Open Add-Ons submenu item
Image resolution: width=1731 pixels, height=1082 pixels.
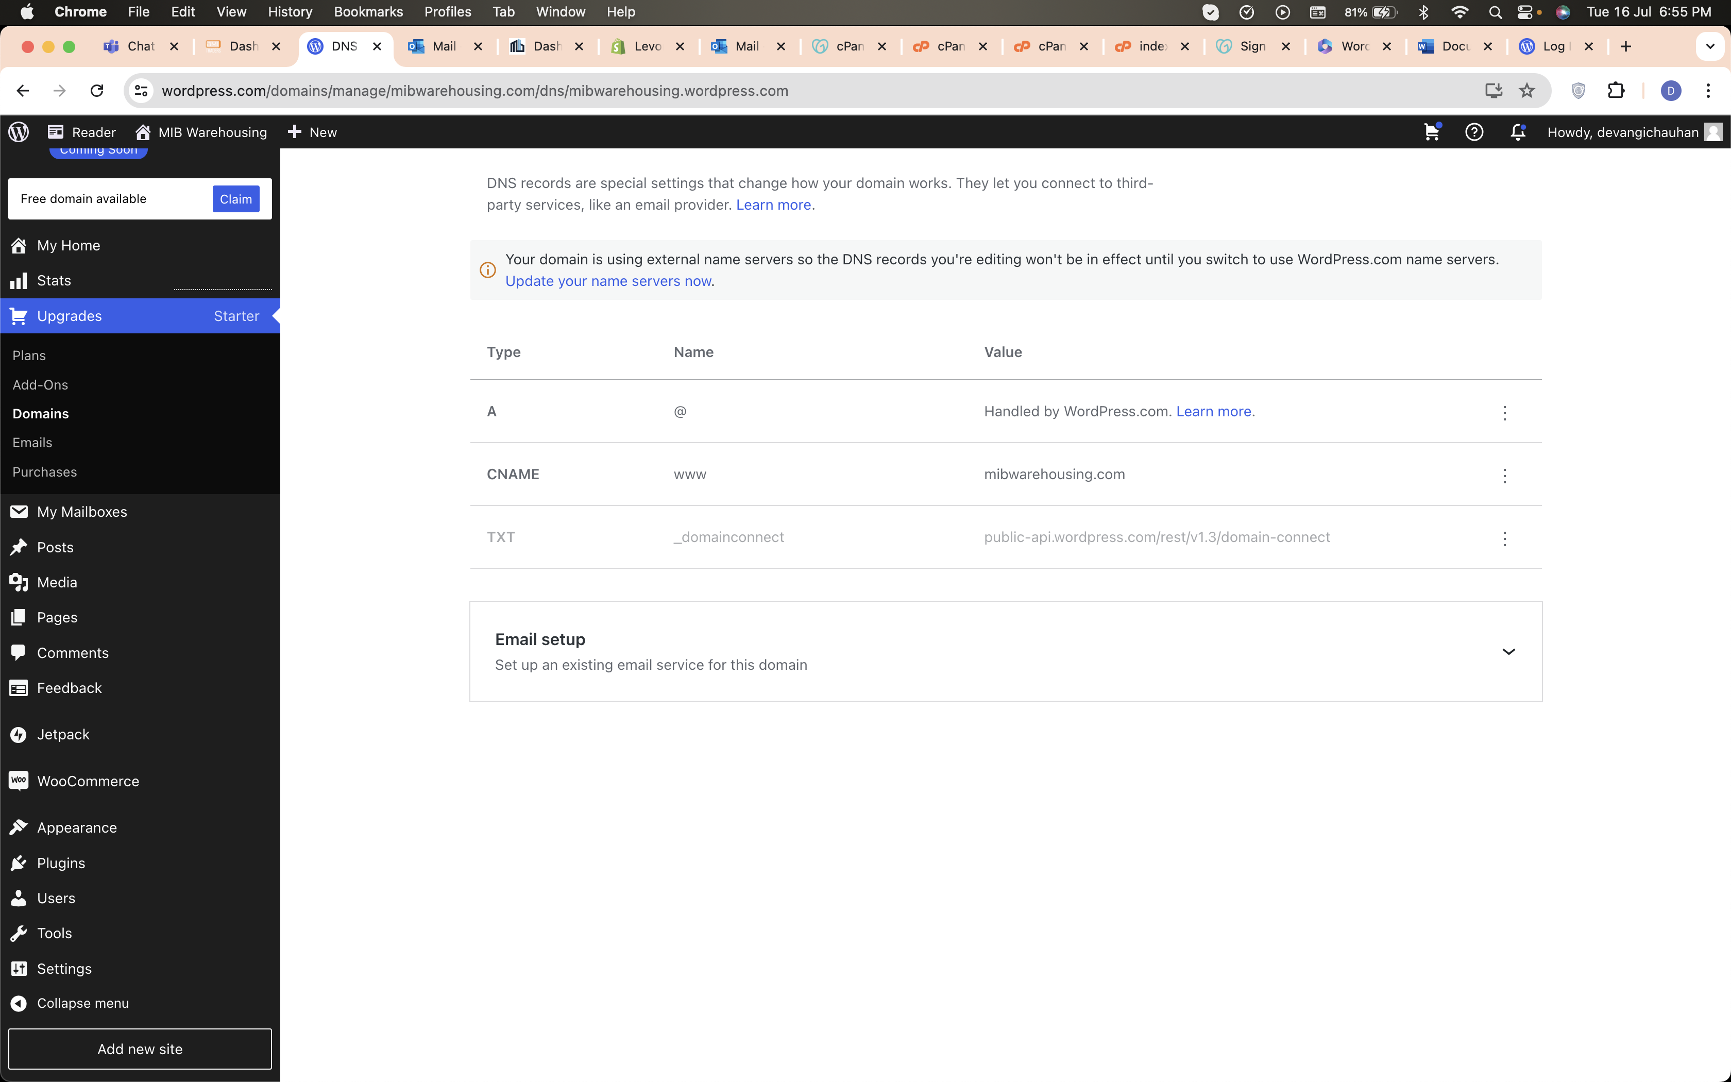(40, 385)
